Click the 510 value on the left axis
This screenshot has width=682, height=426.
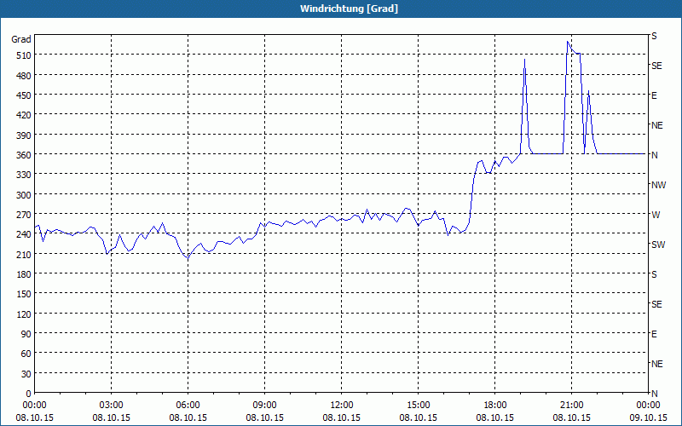[24, 55]
